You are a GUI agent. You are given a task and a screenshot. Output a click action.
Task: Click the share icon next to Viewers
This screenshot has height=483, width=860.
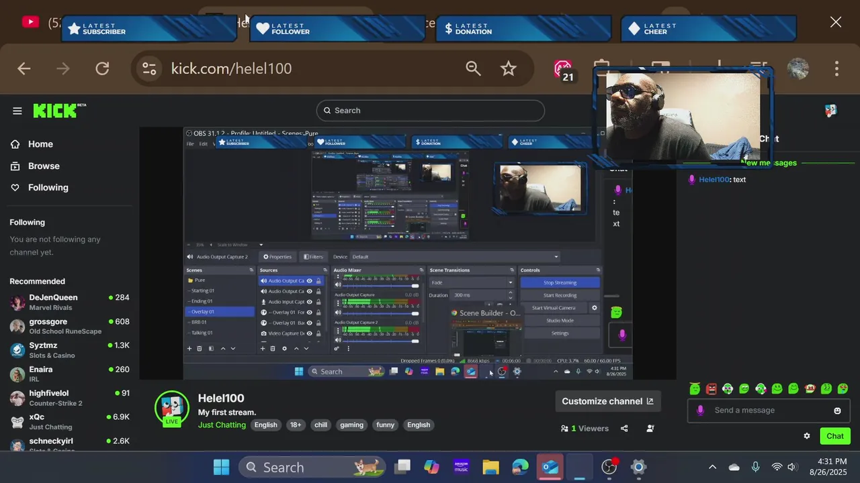pos(624,428)
